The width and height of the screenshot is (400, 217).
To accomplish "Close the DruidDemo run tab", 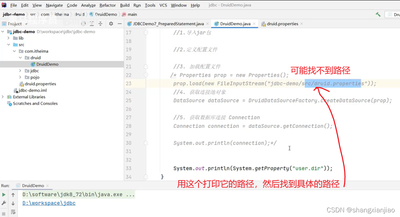I will (x=47, y=186).
